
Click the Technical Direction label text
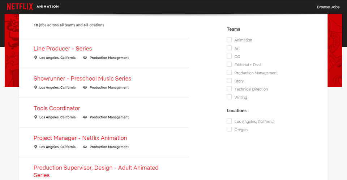pos(251,89)
